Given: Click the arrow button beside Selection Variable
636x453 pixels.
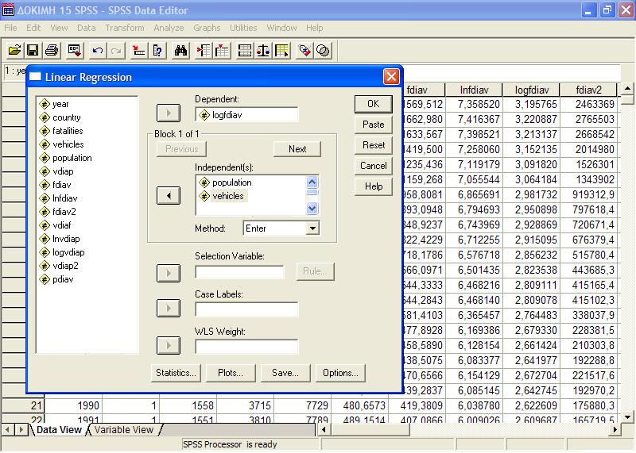Looking at the screenshot, I should point(169,273).
